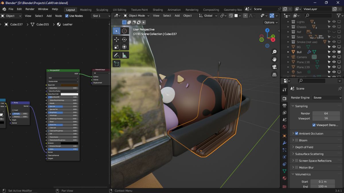Click the Render samples field showing 64

point(326,113)
